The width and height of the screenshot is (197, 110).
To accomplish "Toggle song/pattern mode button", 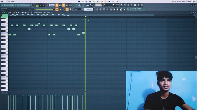I will (x=37, y=5).
